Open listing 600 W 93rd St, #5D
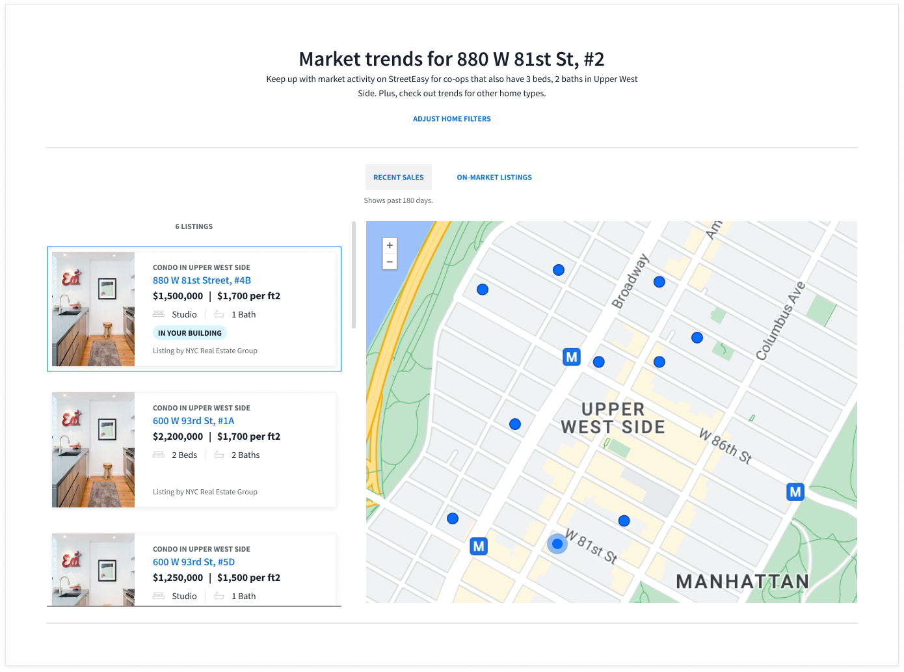This screenshot has width=904, height=672. click(x=193, y=561)
